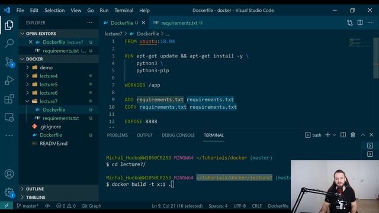
Task: Open the Help menu
Action: point(144,11)
